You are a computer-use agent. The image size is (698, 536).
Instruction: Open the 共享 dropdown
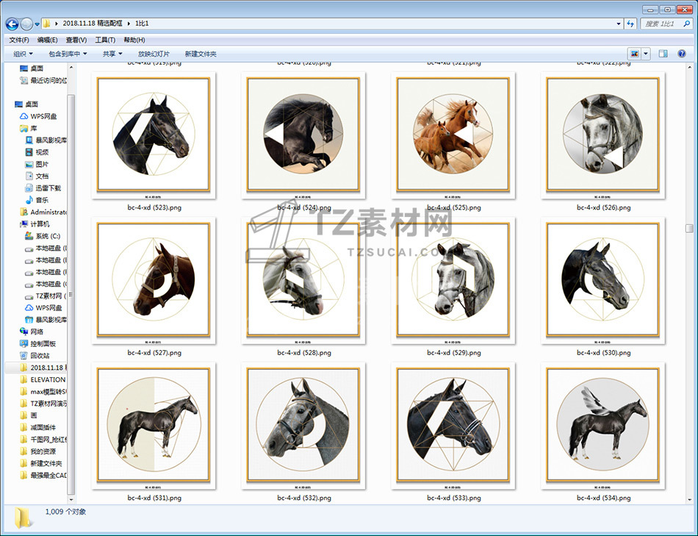(x=112, y=54)
